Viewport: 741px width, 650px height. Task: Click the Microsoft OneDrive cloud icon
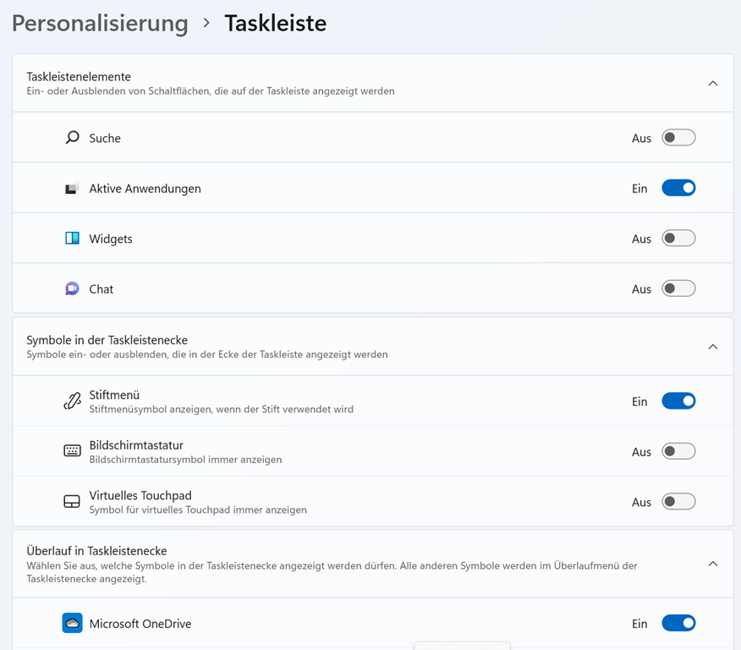(x=73, y=624)
